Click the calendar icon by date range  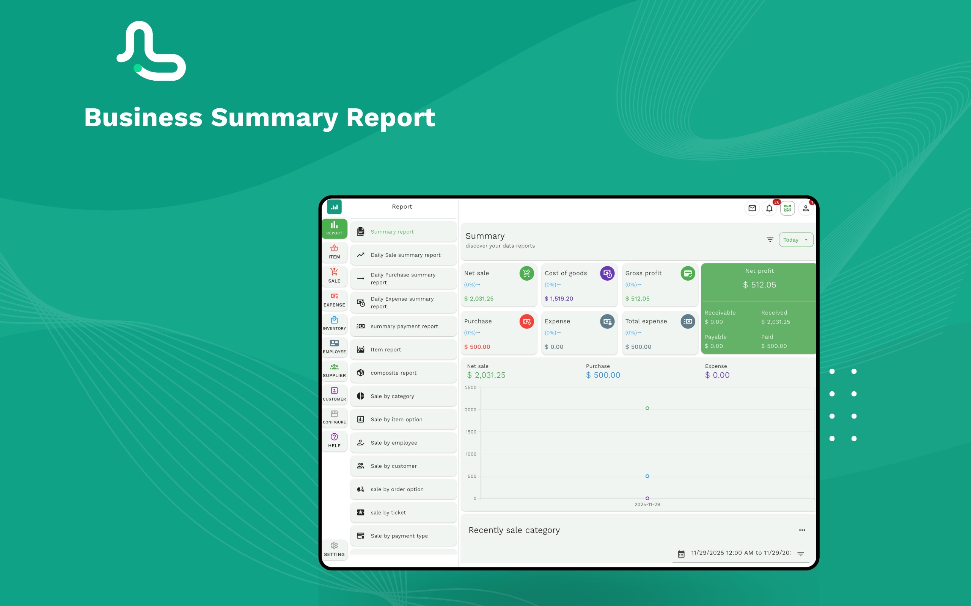[681, 554]
